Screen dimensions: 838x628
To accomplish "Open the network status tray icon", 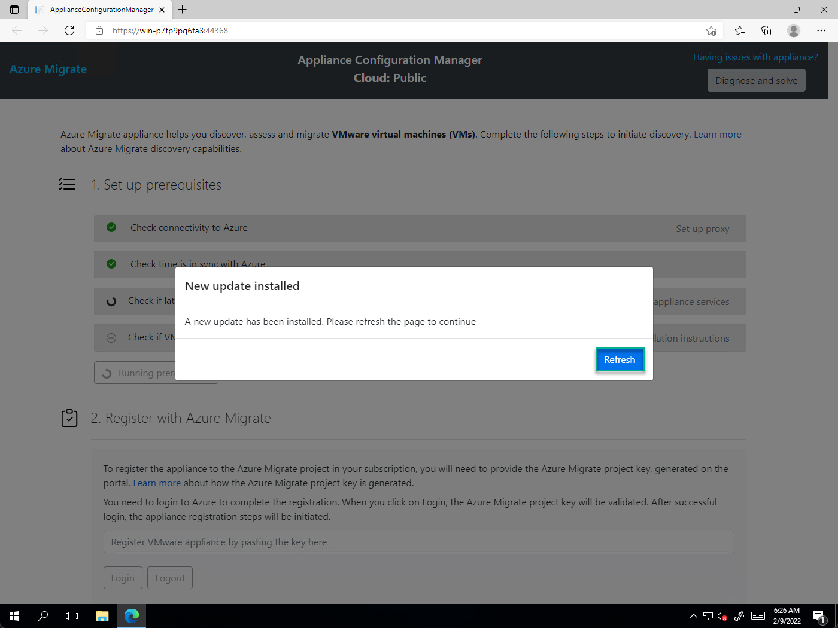I will pyautogui.click(x=708, y=616).
